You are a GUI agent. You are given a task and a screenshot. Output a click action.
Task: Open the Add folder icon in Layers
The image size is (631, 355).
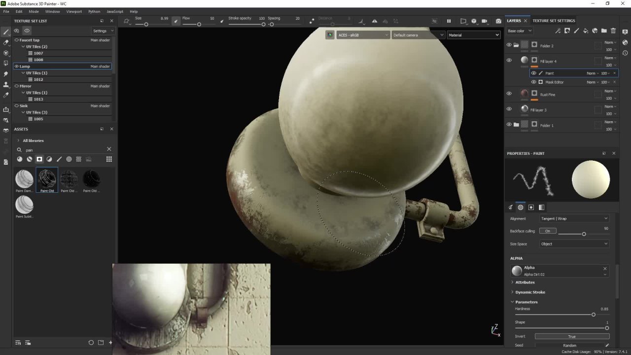click(604, 31)
